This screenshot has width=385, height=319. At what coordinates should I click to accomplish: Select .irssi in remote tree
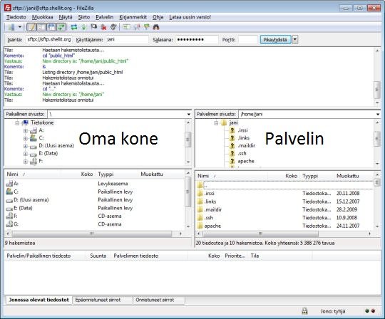pos(242,130)
